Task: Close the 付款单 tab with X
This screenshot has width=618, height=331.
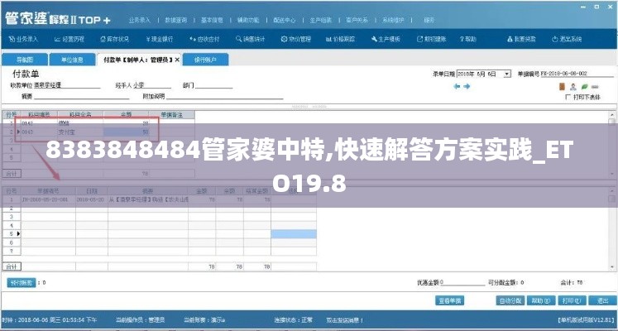Action: [177, 60]
